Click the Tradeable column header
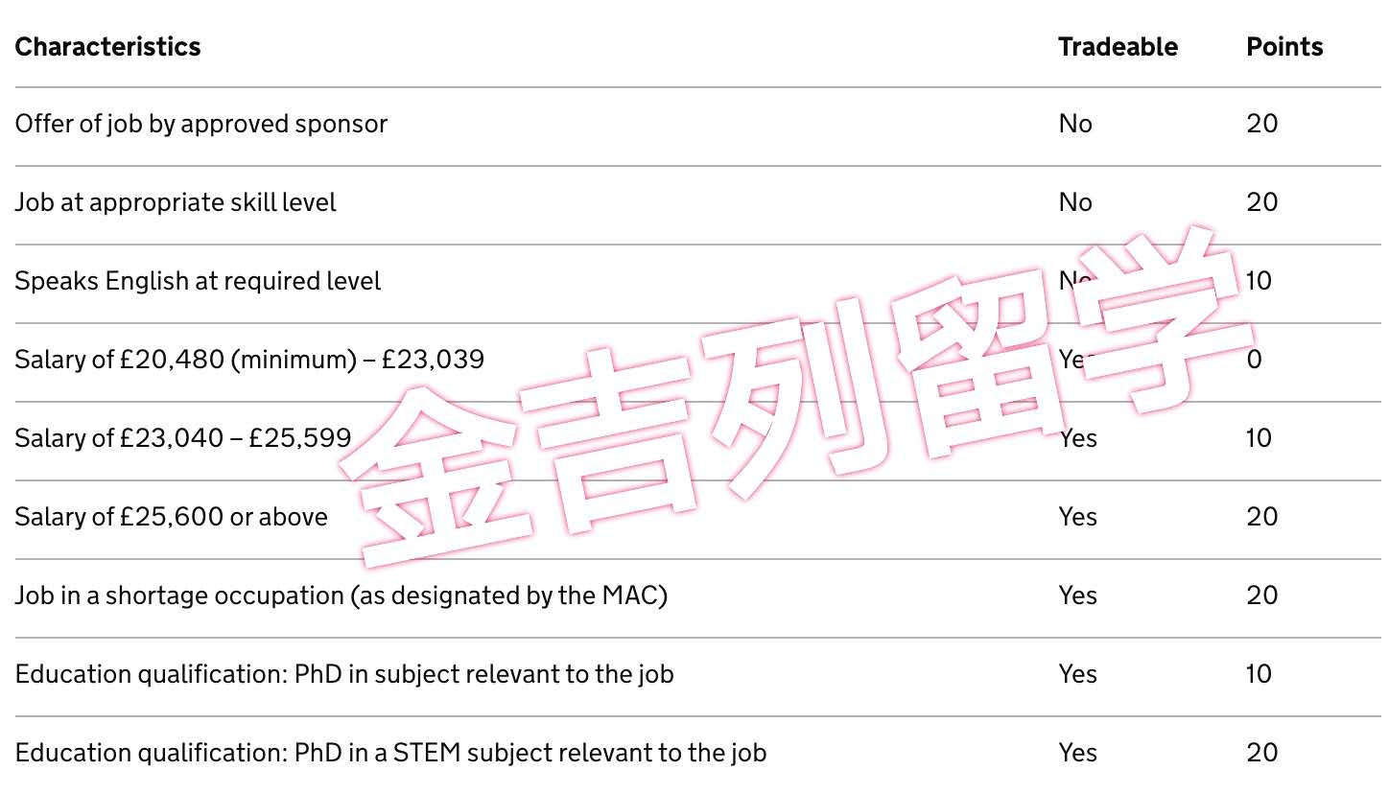The image size is (1389, 794). coord(1118,47)
